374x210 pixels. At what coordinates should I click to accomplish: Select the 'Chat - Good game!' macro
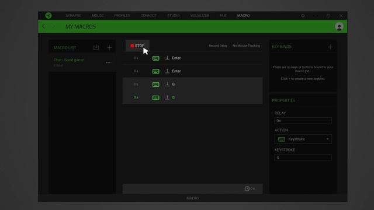click(x=82, y=62)
